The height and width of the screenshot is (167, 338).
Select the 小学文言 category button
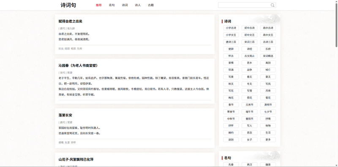(x=231, y=35)
